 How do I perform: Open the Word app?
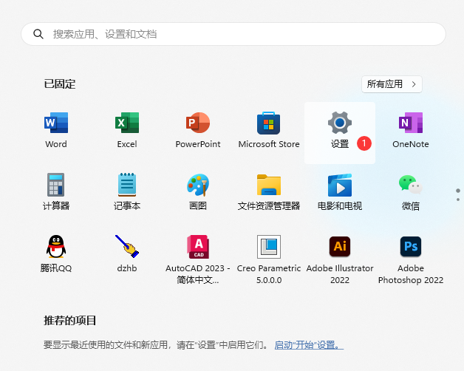pyautogui.click(x=56, y=130)
